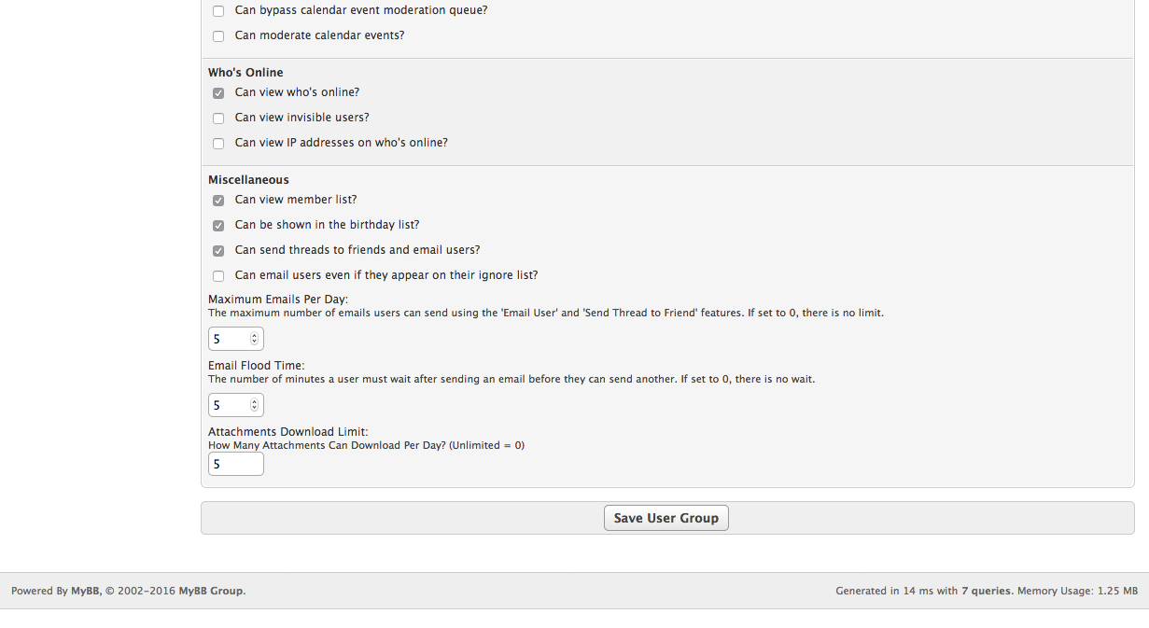Enable 'Can view invisible users?' option
This screenshot has width=1149, height=628.
click(218, 119)
